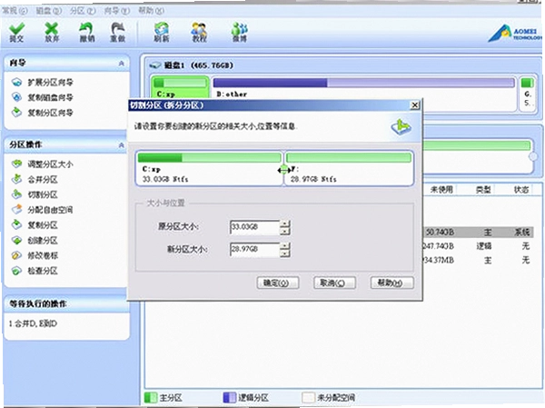Click the partition divider slider handle
The image size is (545, 408).
(x=284, y=170)
